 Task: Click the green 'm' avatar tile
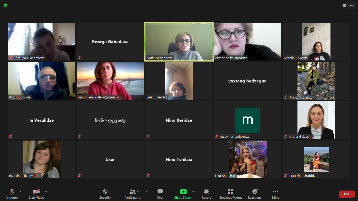click(x=248, y=120)
